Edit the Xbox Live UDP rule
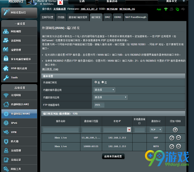The width and height of the screenshot is (194, 172). 172,138
